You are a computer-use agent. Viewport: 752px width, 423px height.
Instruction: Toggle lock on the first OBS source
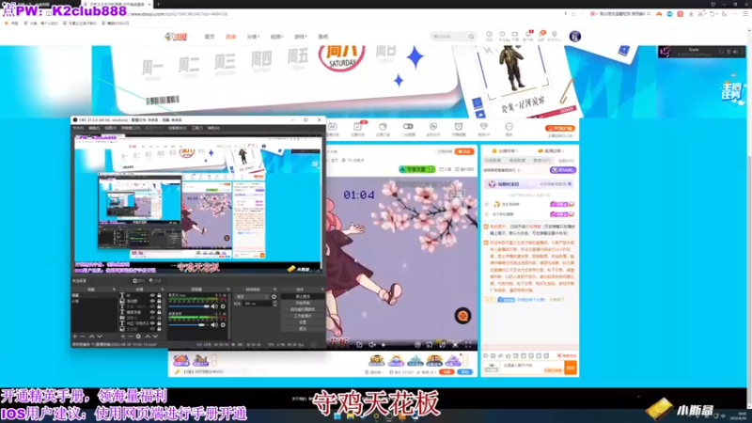coord(159,295)
